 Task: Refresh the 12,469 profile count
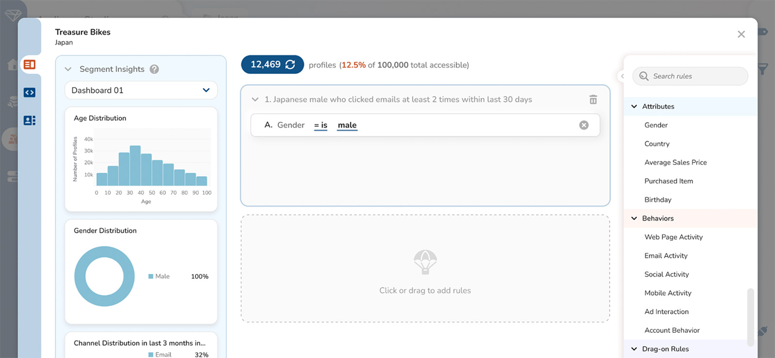point(290,64)
